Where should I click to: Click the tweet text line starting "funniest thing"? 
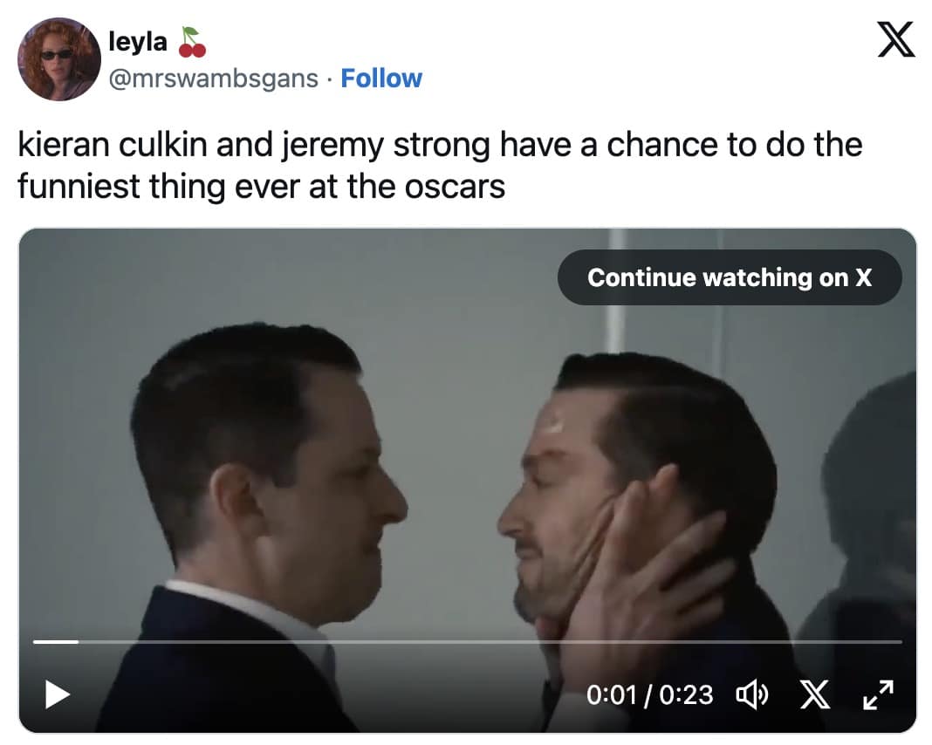pyautogui.click(x=262, y=186)
